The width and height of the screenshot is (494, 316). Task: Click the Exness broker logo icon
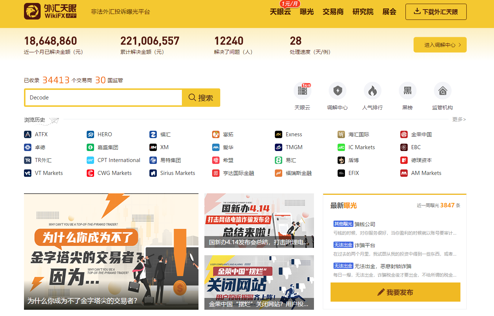[x=279, y=134]
